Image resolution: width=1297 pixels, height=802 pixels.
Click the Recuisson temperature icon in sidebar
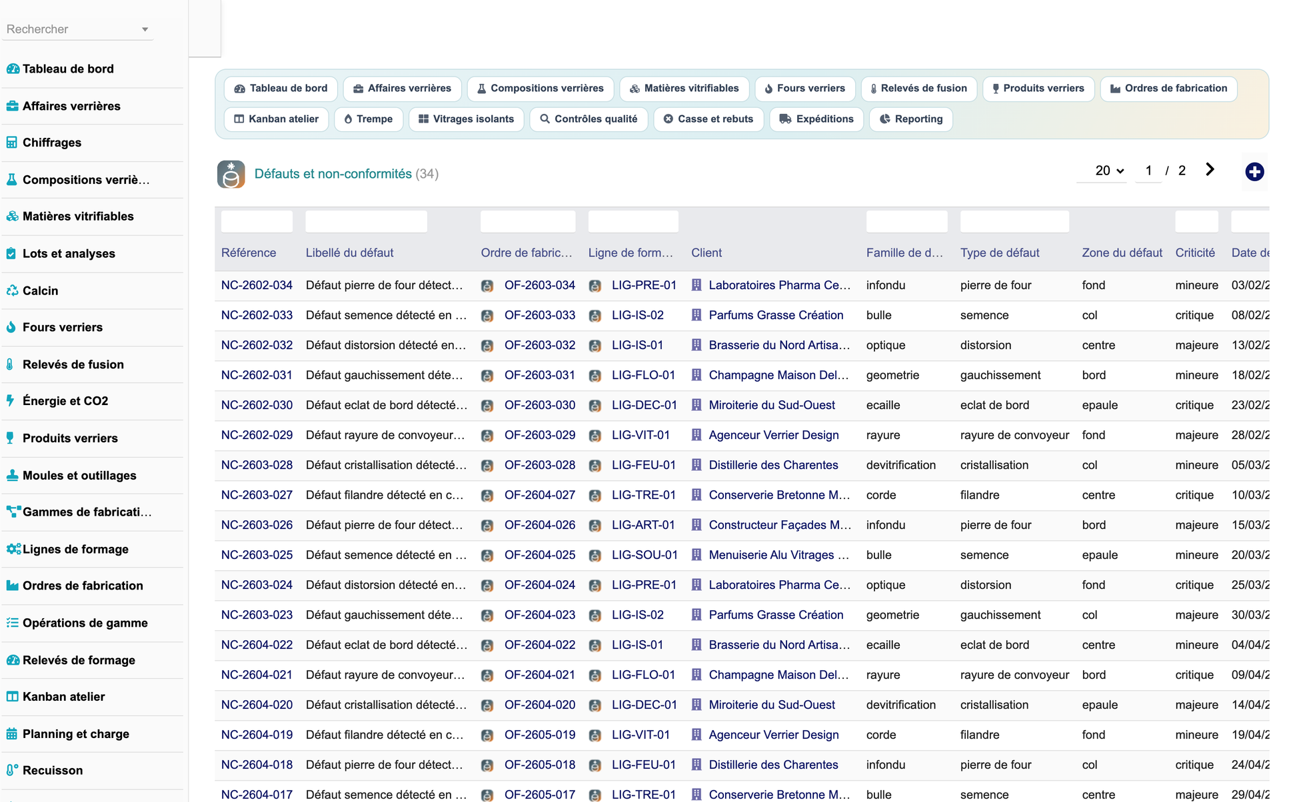coord(13,770)
